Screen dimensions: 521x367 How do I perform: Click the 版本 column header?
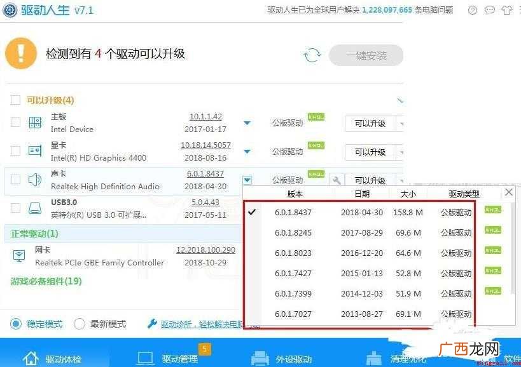295,194
